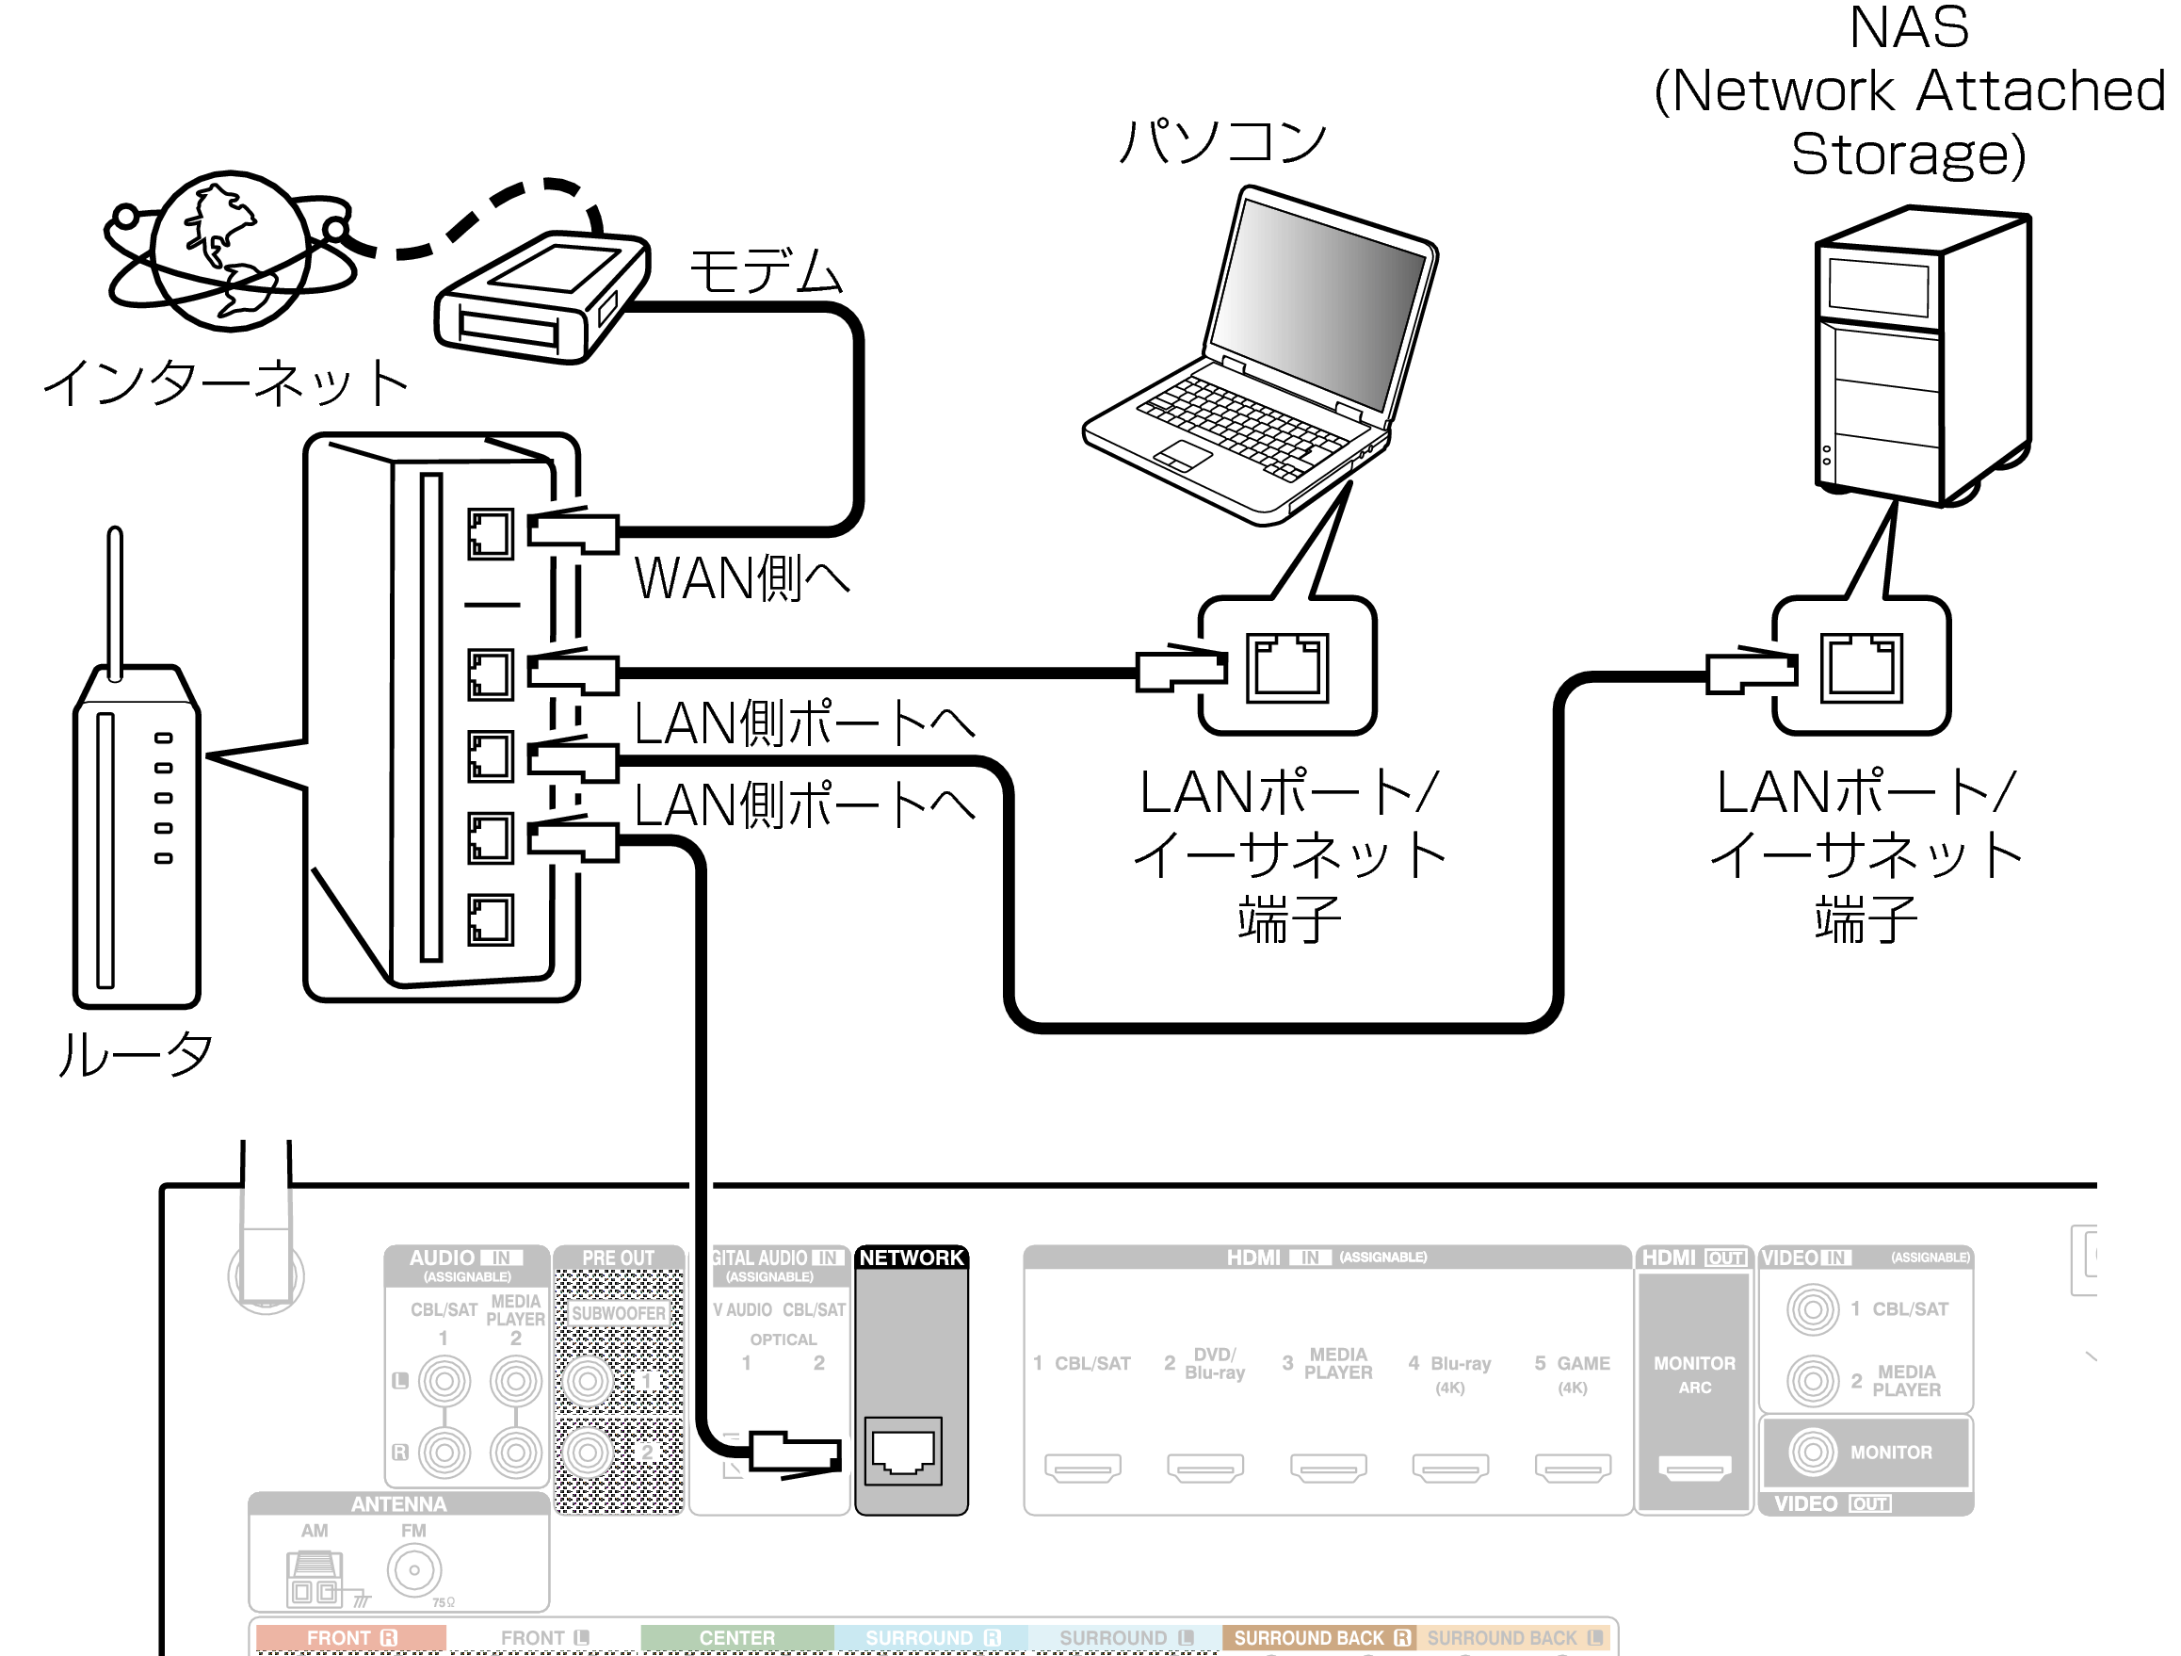Click the FM antenna coaxial jack
The image size is (2181, 1656).
click(x=414, y=1569)
